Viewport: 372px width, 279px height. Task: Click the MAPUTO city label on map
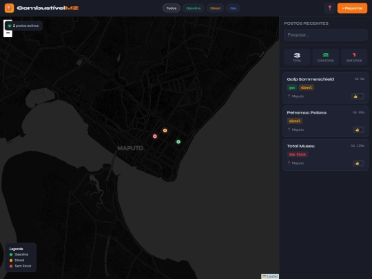(x=130, y=148)
